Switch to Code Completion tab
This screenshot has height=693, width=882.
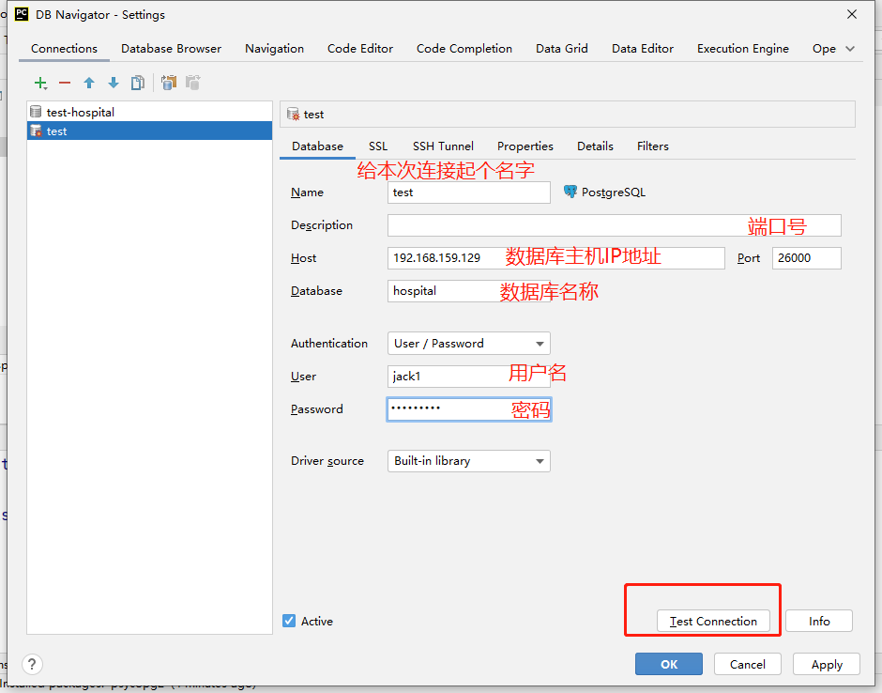coord(464,49)
